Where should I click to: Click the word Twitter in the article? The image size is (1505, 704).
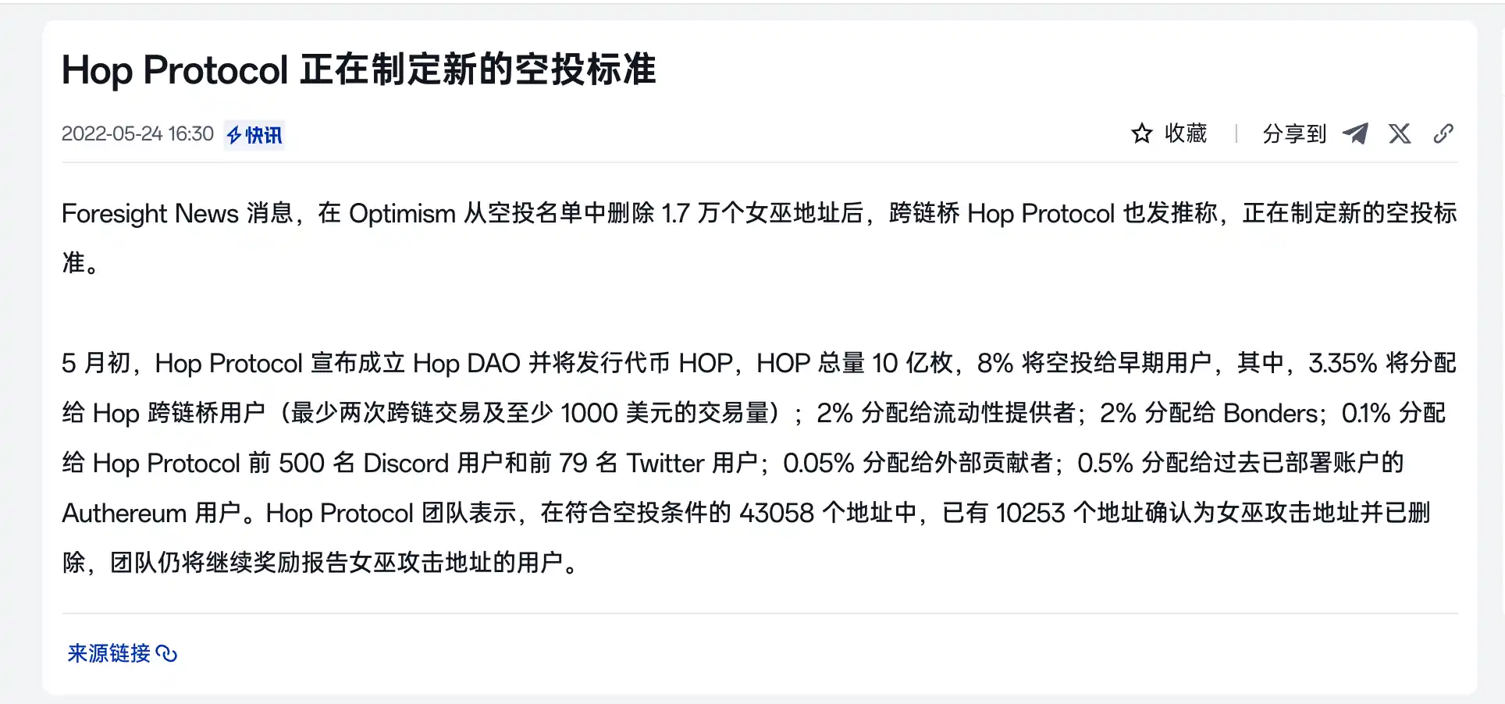click(665, 463)
